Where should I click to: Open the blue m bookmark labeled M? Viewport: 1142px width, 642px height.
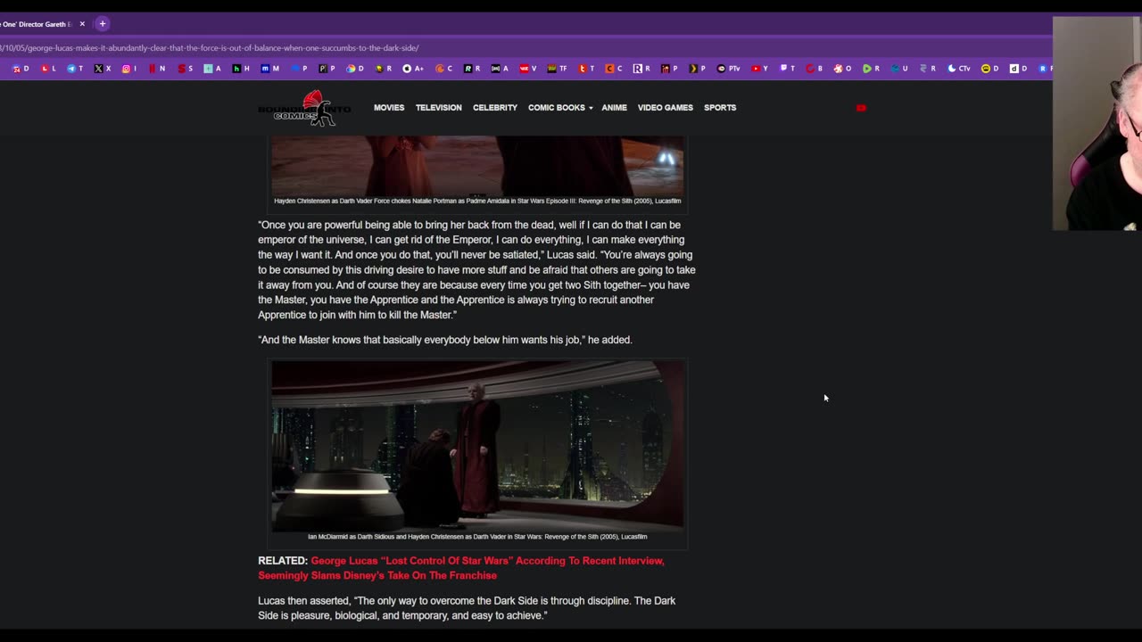click(x=269, y=69)
